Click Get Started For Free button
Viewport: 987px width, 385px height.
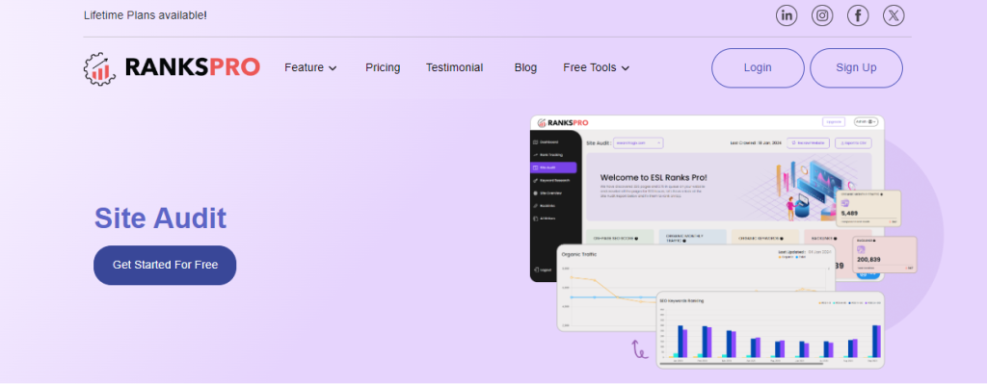click(165, 265)
